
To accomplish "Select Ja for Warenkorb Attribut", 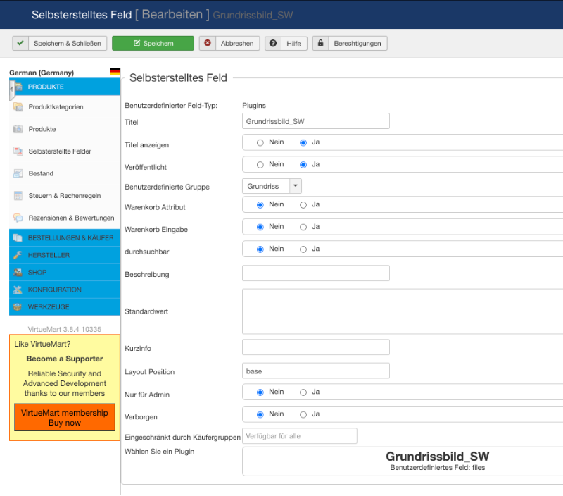I will tap(303, 205).
